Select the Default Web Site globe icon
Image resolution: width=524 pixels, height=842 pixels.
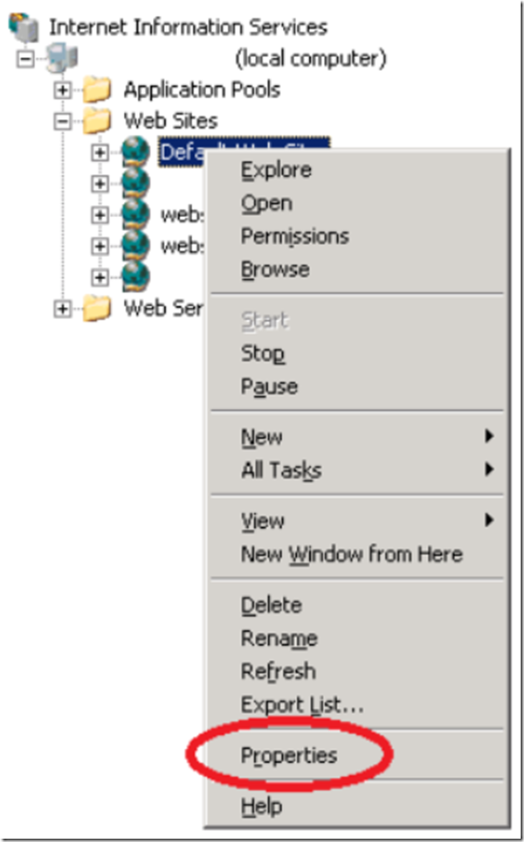(136, 152)
